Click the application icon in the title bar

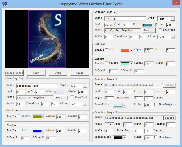pyautogui.click(x=5, y=4)
